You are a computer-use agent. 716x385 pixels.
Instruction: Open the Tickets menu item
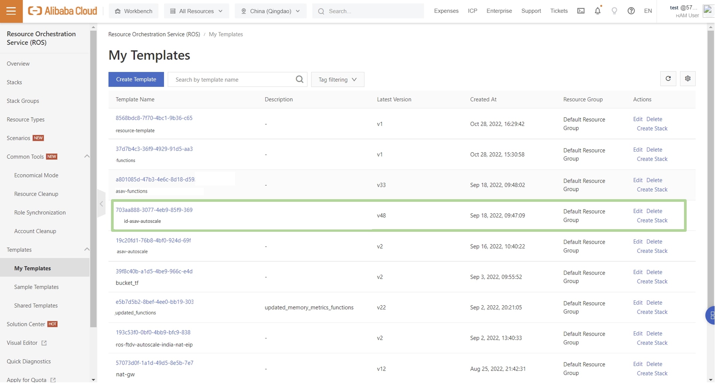point(559,11)
